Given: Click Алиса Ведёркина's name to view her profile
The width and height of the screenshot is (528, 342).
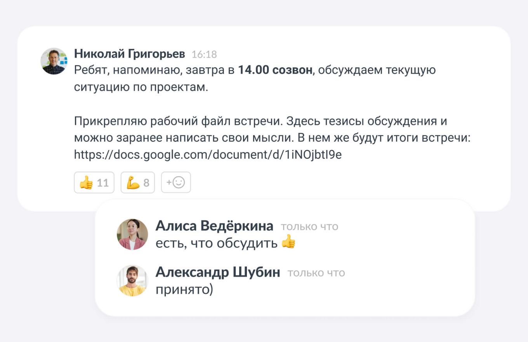Looking at the screenshot, I should coord(215,226).
